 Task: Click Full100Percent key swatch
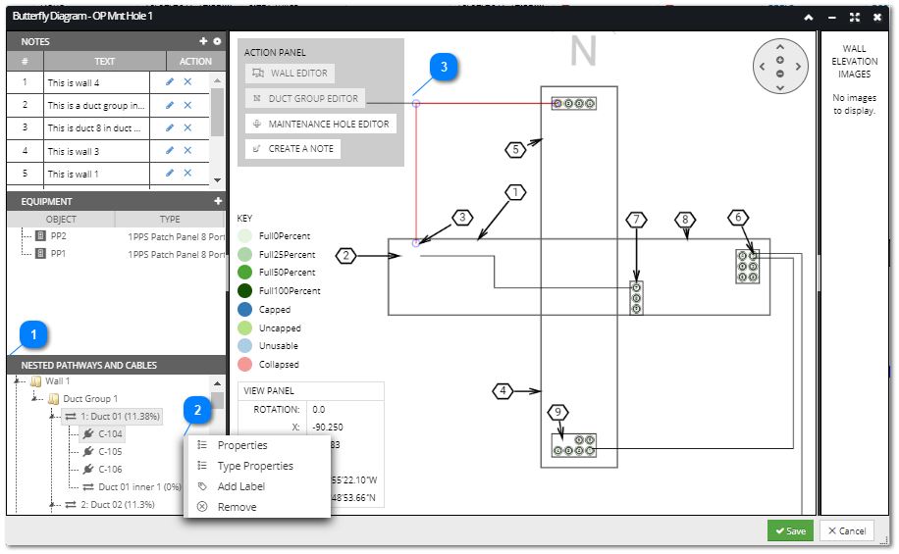(244, 290)
